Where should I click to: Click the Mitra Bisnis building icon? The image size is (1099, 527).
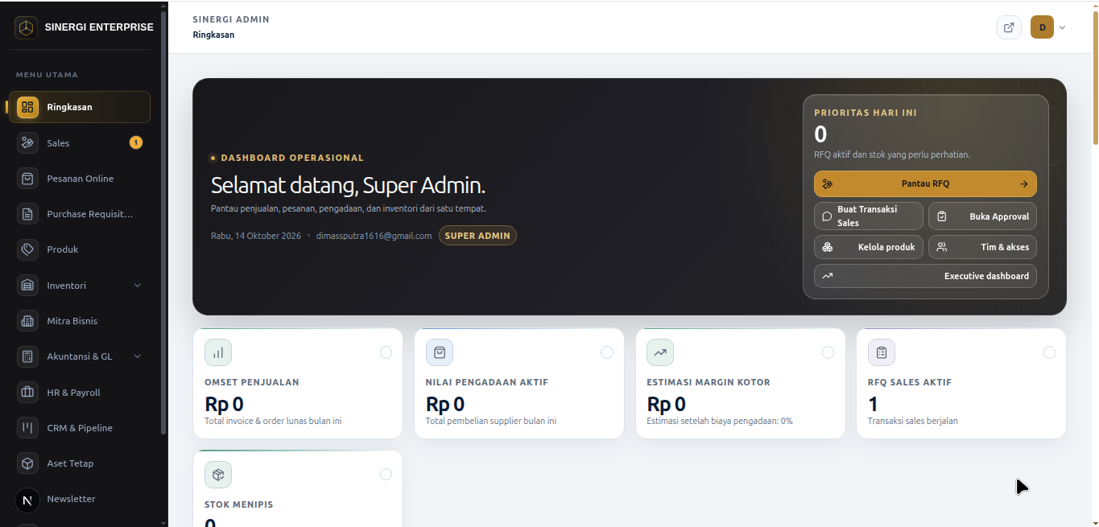coord(27,321)
